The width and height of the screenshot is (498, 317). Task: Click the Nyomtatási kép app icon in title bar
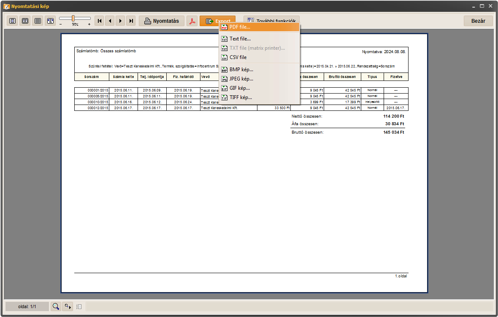[6, 6]
